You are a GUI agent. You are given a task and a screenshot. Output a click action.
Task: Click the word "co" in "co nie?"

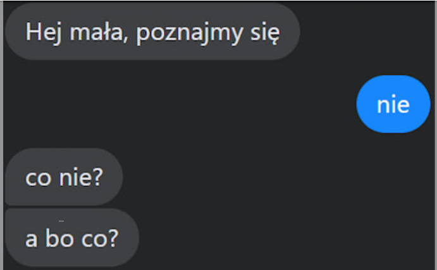(39, 178)
